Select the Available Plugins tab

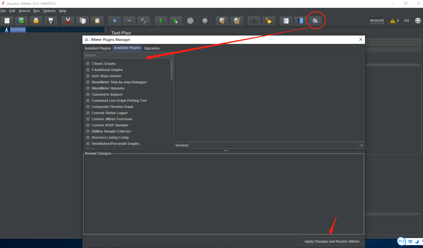pos(127,48)
